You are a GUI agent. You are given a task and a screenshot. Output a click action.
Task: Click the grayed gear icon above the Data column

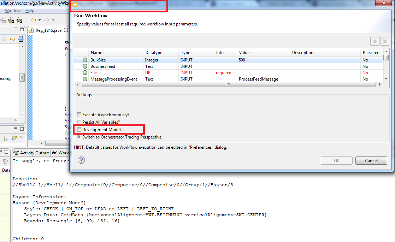pos(5,161)
